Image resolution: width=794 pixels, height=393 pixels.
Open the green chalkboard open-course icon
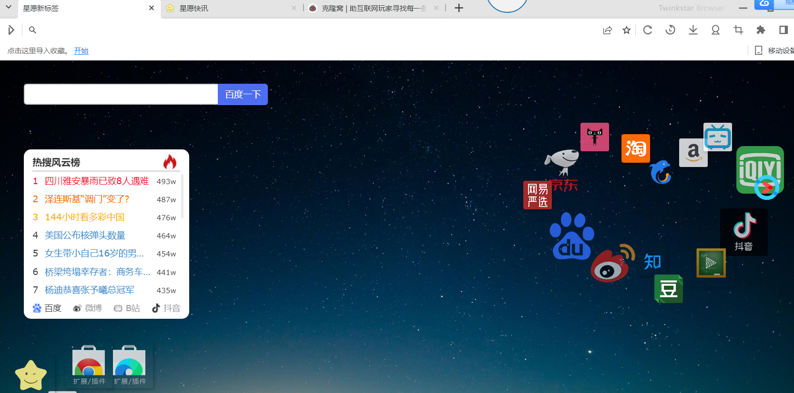(711, 263)
